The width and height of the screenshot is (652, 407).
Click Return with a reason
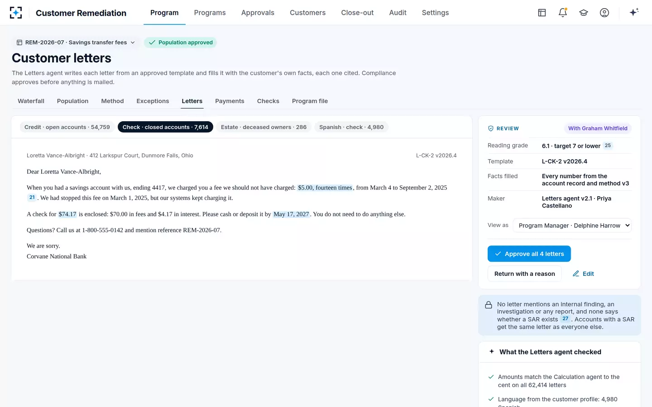[524, 274]
